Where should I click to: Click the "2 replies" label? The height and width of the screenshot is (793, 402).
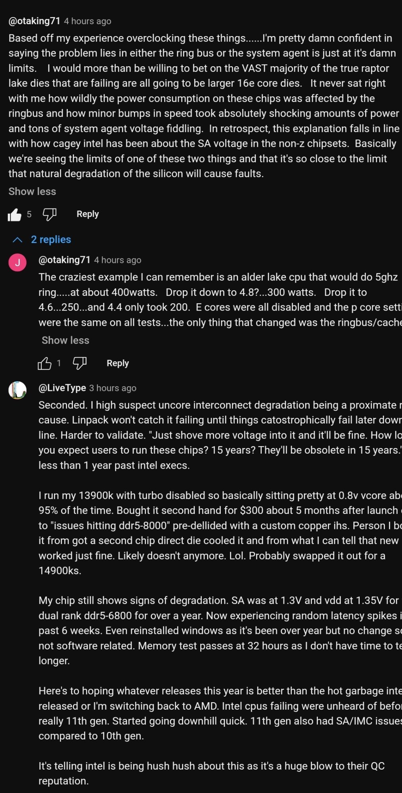click(51, 239)
